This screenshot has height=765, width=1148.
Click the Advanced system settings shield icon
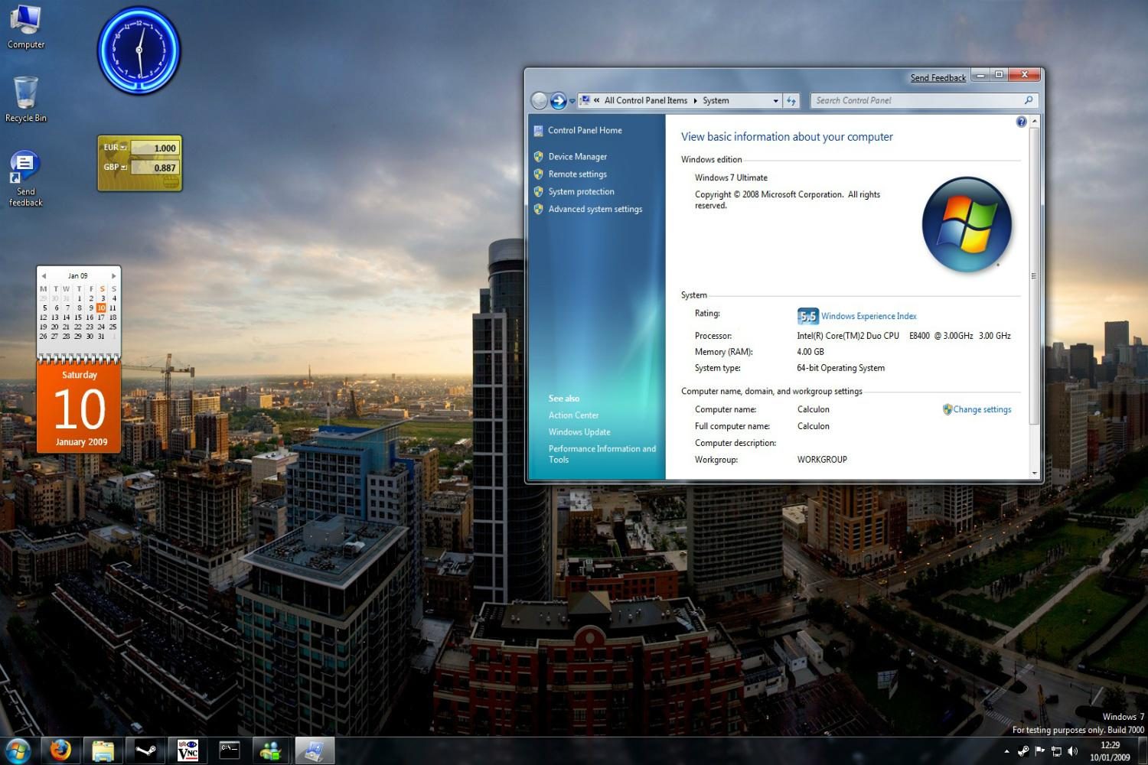coord(538,209)
